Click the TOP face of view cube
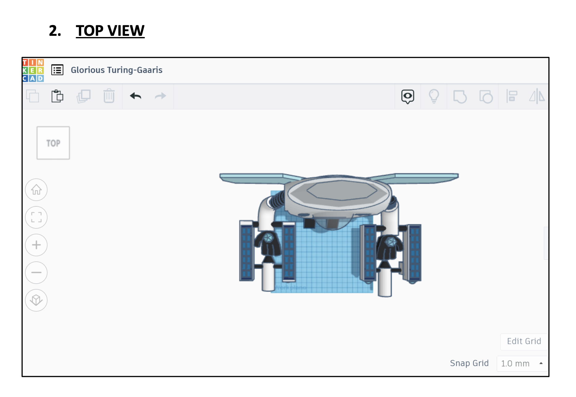Viewport: 576px width, 397px height. click(53, 143)
